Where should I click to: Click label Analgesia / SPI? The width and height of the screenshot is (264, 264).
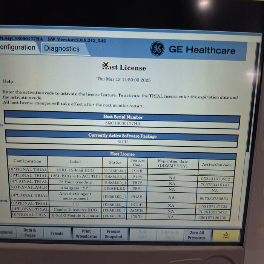pos(75,188)
